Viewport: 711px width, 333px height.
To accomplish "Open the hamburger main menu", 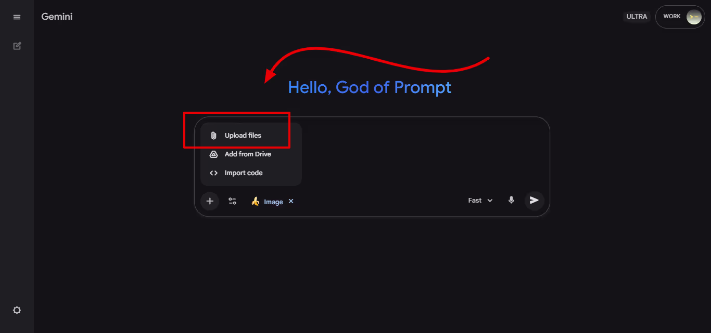I will pos(17,17).
